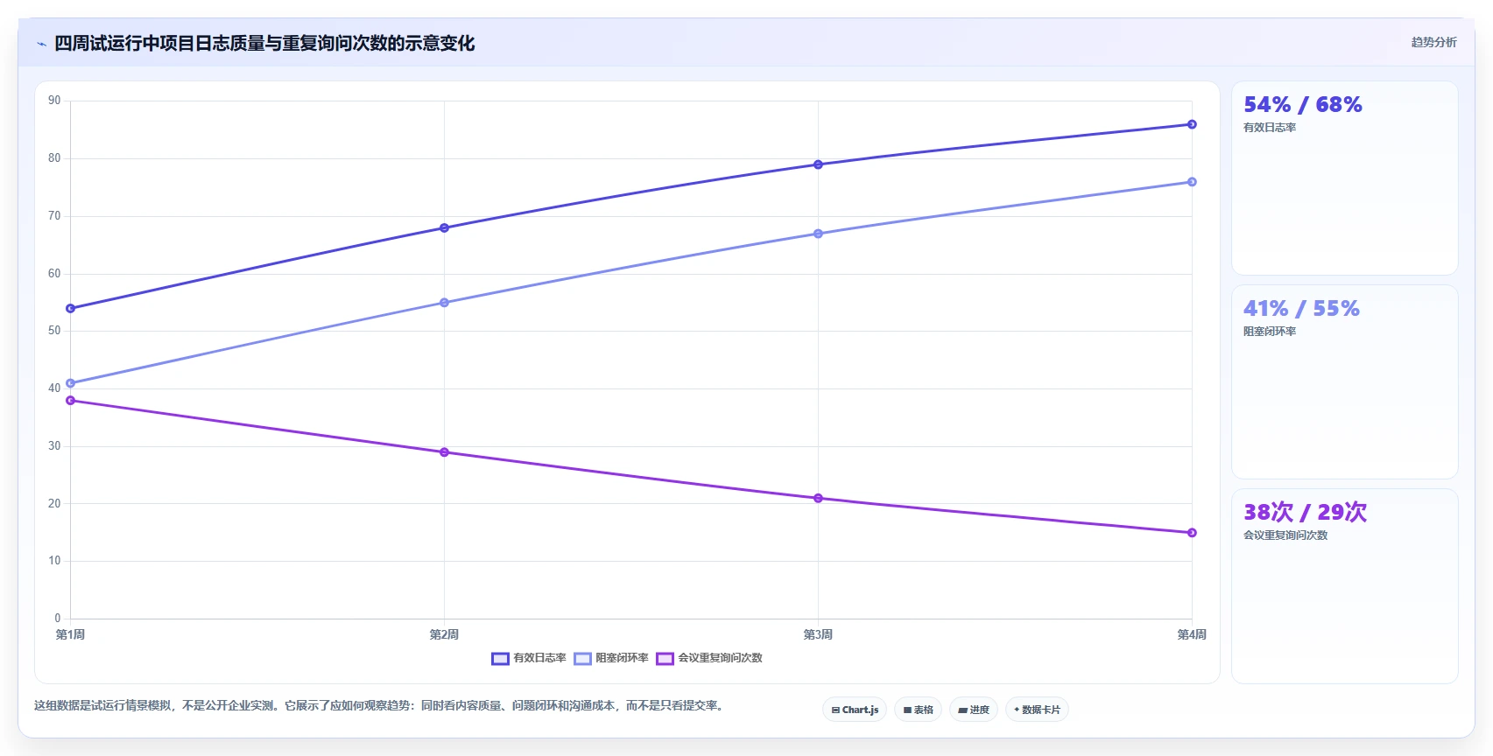Click the 有效日志率 data point at 第1周
1493x756 pixels.
tap(70, 309)
